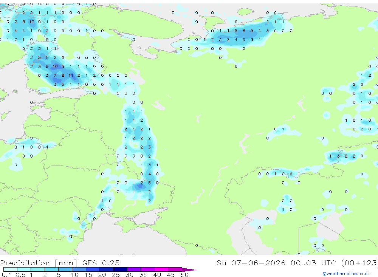This screenshot has width=378, height=277.
Task: Select the 2–5 mm legend color swatch
Action: [51, 269]
